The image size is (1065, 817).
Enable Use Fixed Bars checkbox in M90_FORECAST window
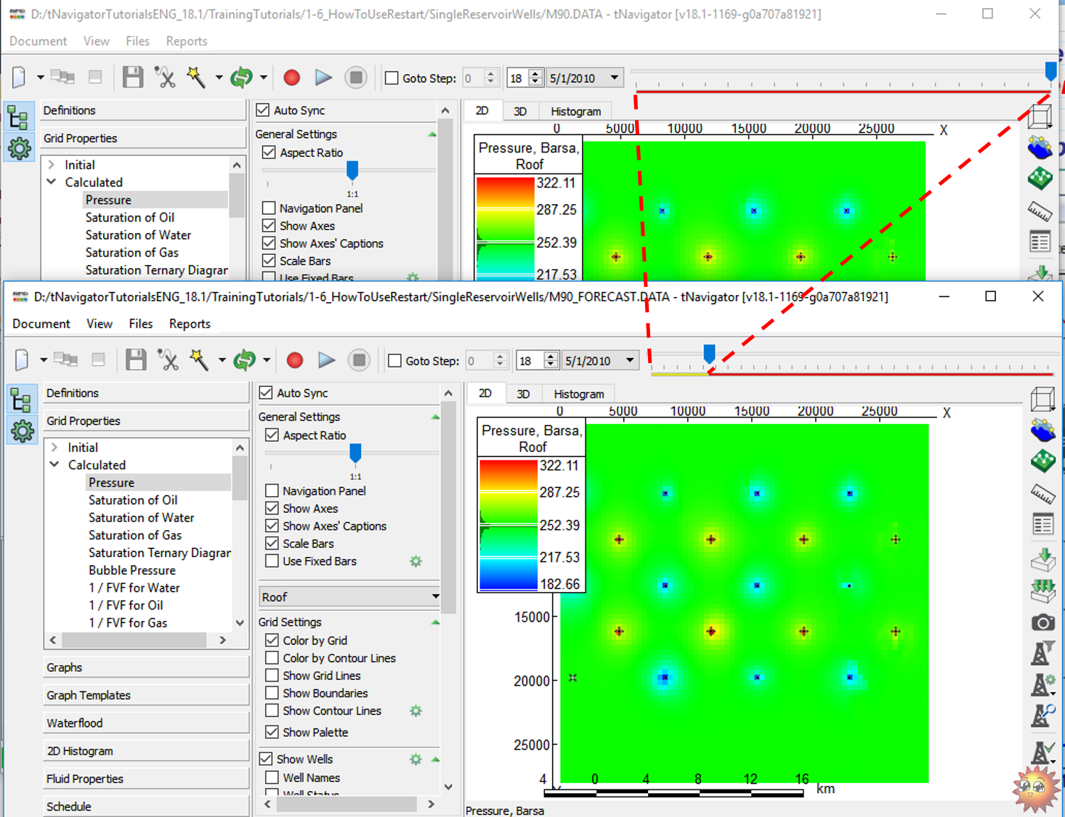point(272,561)
